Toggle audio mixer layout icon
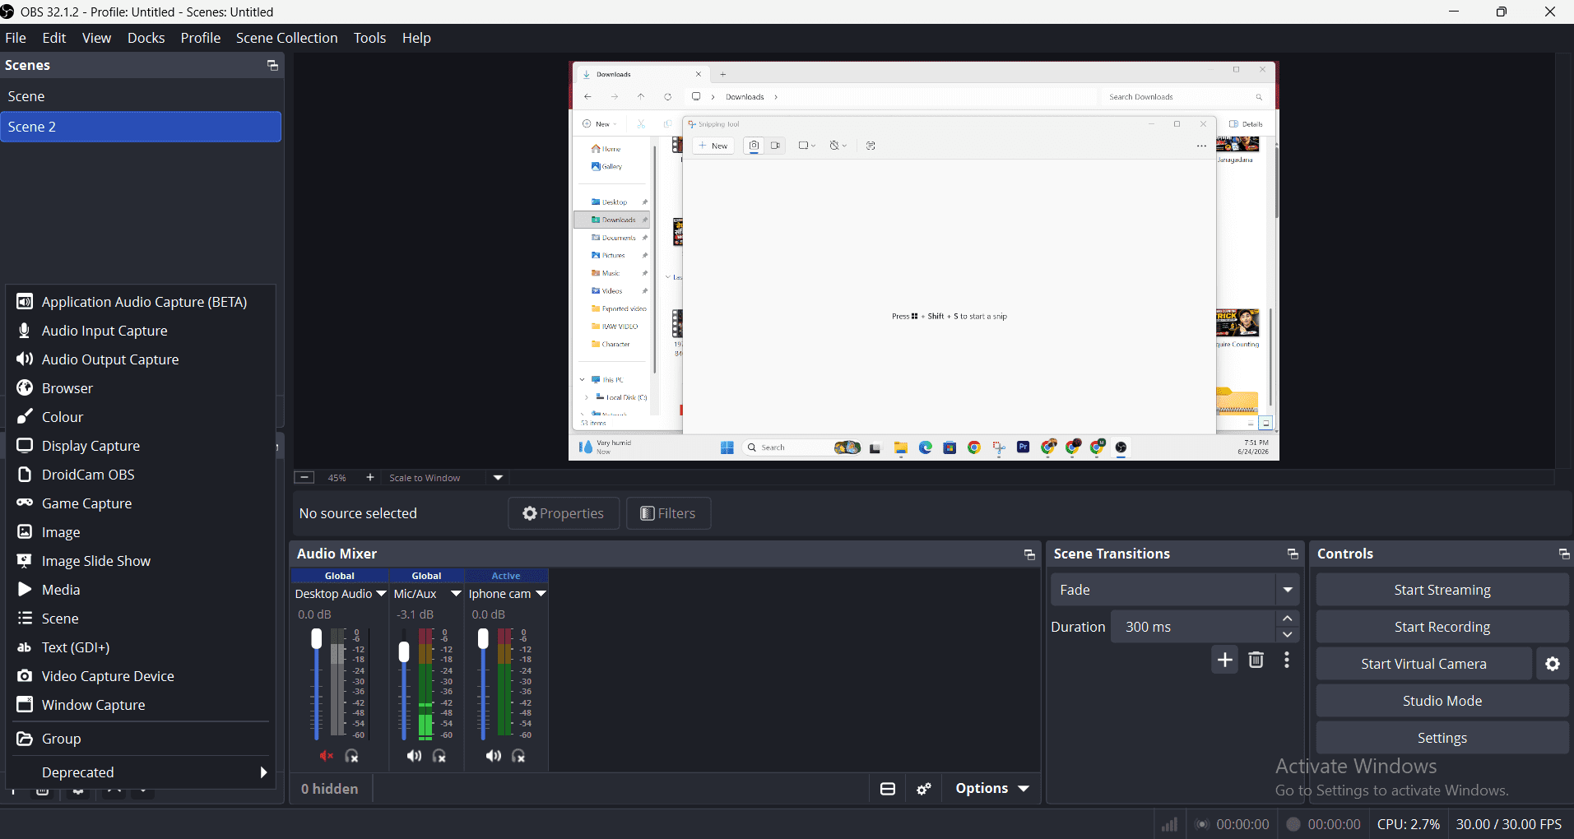The image size is (1574, 839). tap(888, 789)
